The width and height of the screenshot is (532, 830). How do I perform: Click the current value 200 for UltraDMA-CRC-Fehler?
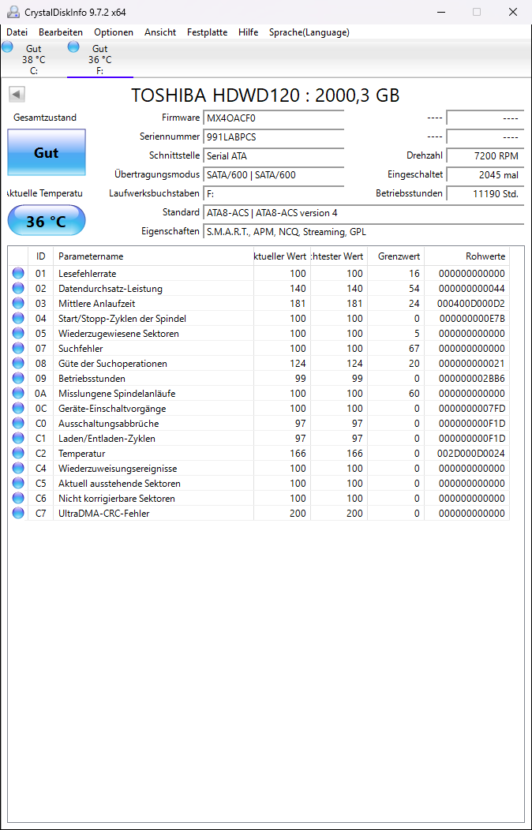[x=298, y=513]
